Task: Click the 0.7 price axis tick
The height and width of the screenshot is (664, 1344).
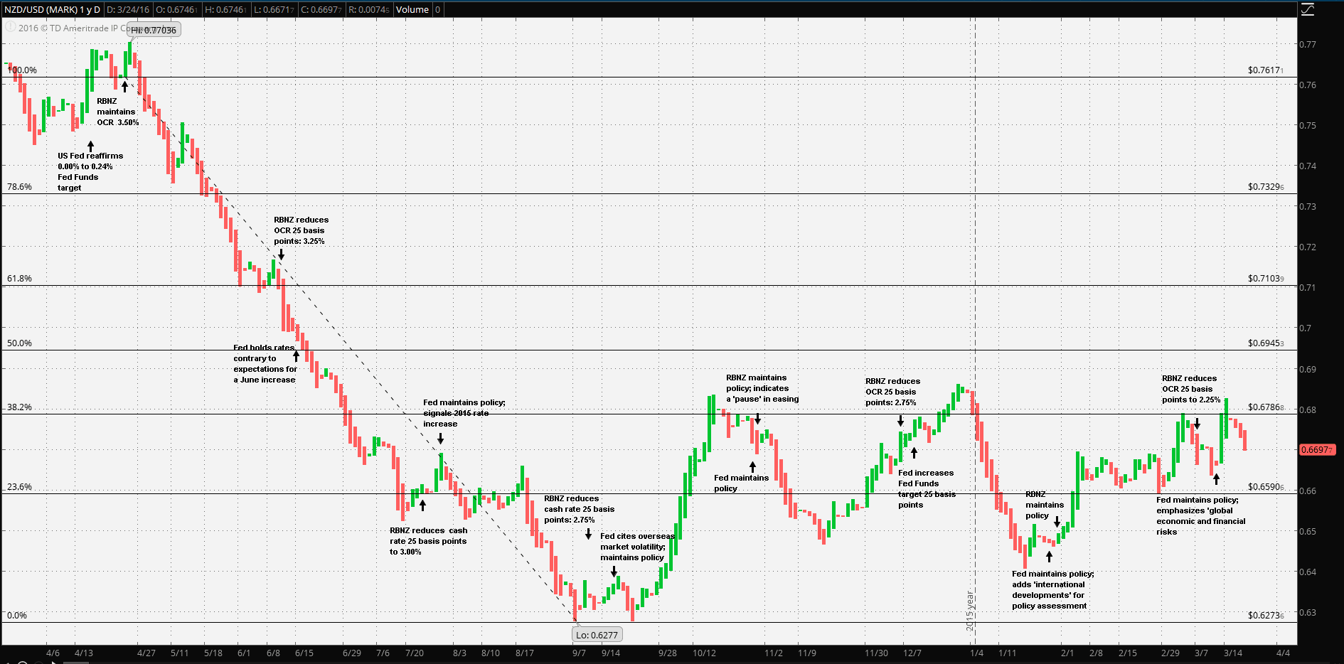Action: pos(1306,328)
